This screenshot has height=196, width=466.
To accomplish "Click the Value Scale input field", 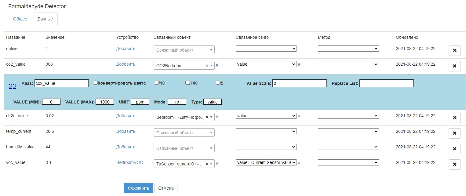I will [x=299, y=83].
